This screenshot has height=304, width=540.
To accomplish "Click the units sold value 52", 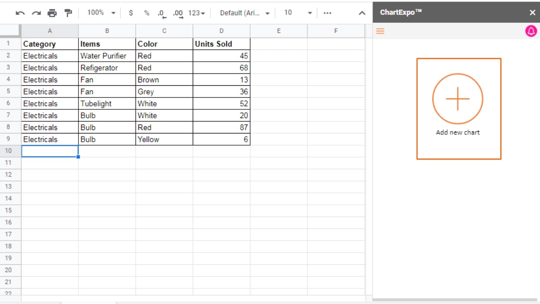I will coord(221,103).
